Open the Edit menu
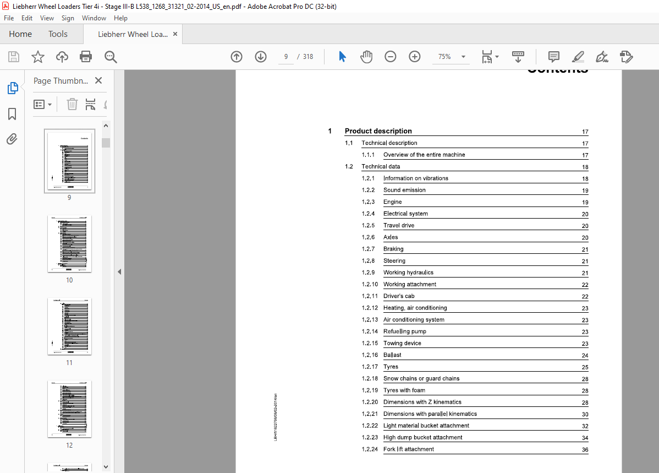The width and height of the screenshot is (659, 473). click(27, 18)
